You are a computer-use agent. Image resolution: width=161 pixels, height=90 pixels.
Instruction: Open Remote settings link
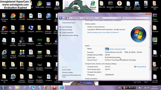pos(67,30)
